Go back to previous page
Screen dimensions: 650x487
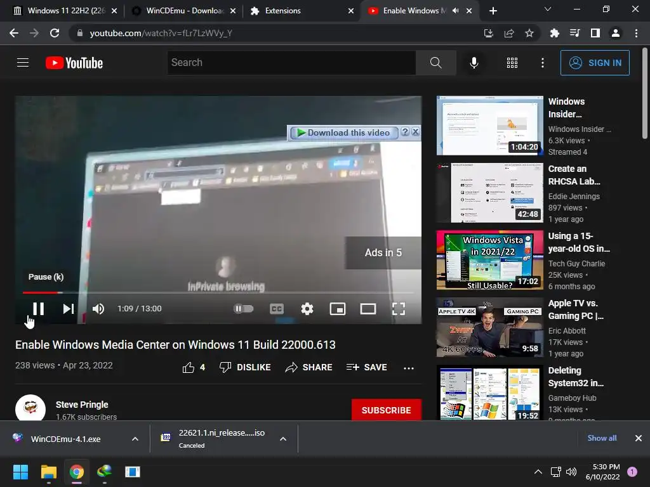(x=14, y=33)
